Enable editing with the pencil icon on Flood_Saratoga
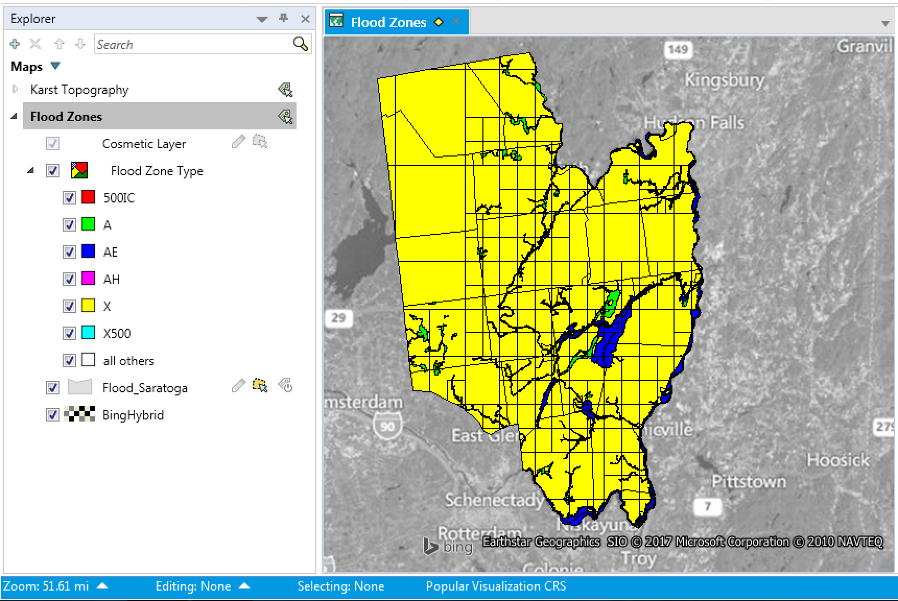 tap(240, 387)
